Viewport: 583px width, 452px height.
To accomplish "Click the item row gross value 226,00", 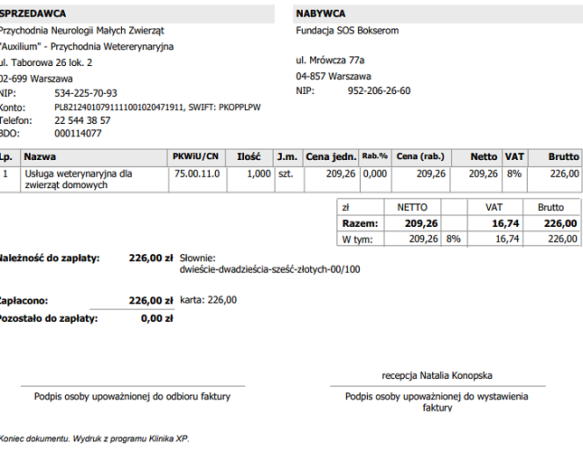I will 564,174.
